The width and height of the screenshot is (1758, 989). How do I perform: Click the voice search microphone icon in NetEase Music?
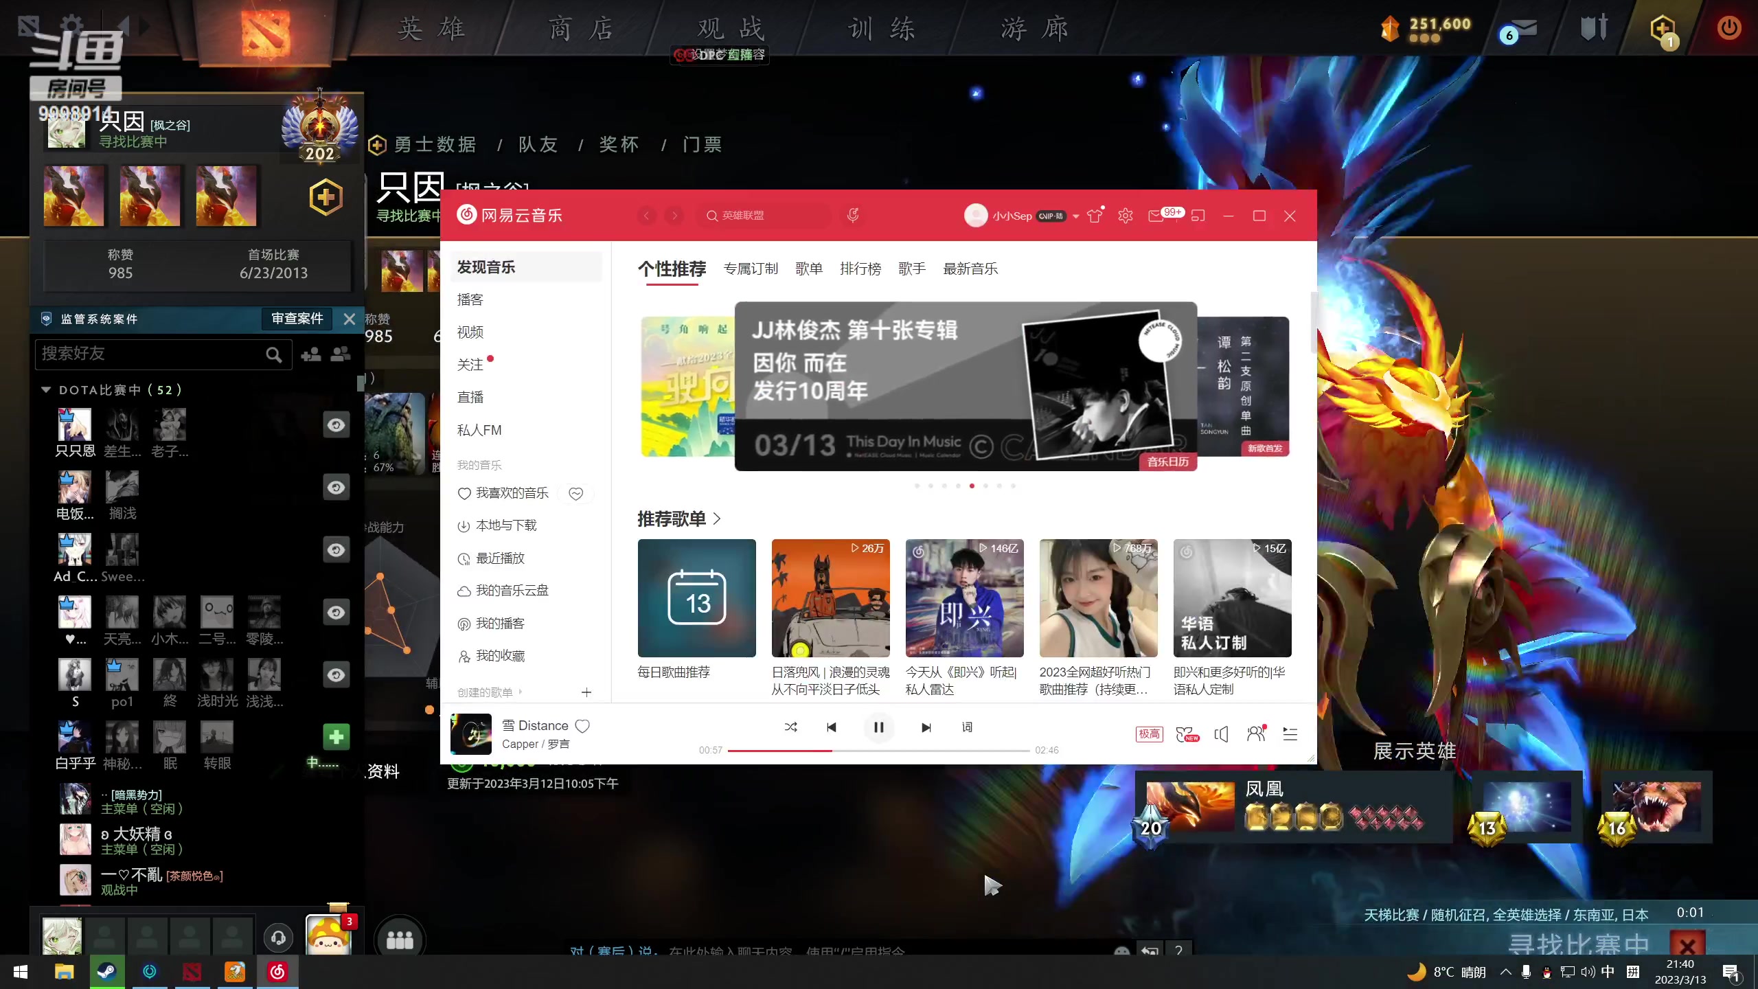click(x=853, y=216)
